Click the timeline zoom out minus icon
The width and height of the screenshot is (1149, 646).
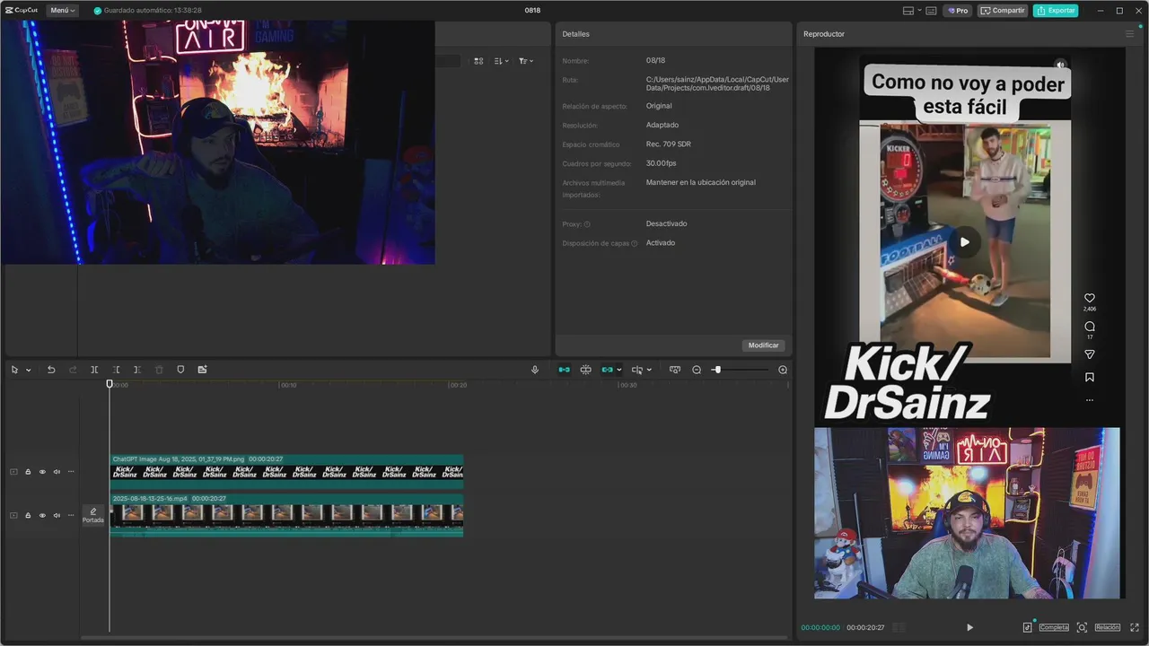[697, 370]
